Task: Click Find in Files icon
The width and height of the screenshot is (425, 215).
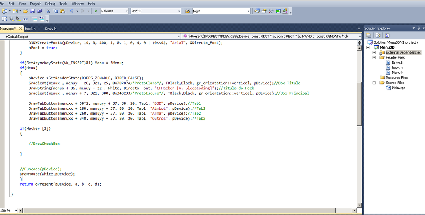Action: [187, 11]
